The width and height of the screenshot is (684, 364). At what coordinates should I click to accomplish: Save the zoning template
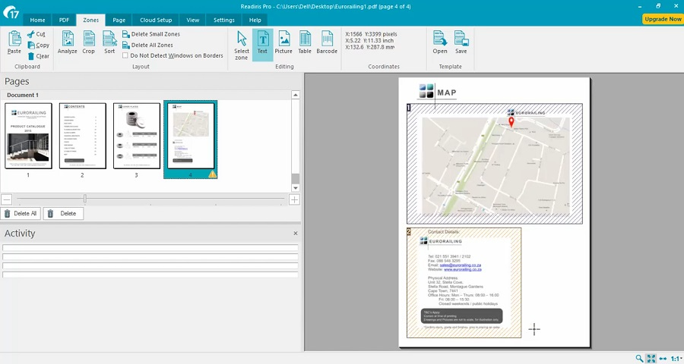point(461,42)
